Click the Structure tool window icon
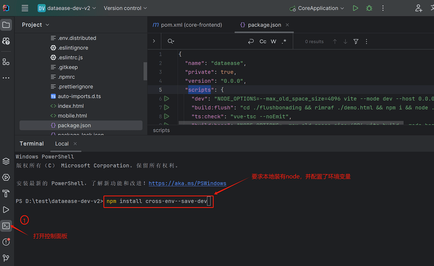Screen dimensions: 434x266 pyautogui.click(x=6, y=62)
